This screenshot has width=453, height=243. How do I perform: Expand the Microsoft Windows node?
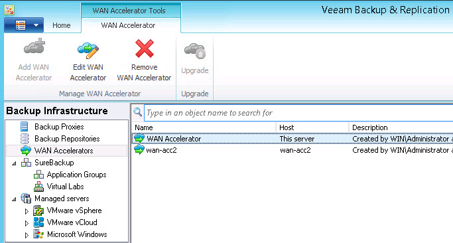27,235
